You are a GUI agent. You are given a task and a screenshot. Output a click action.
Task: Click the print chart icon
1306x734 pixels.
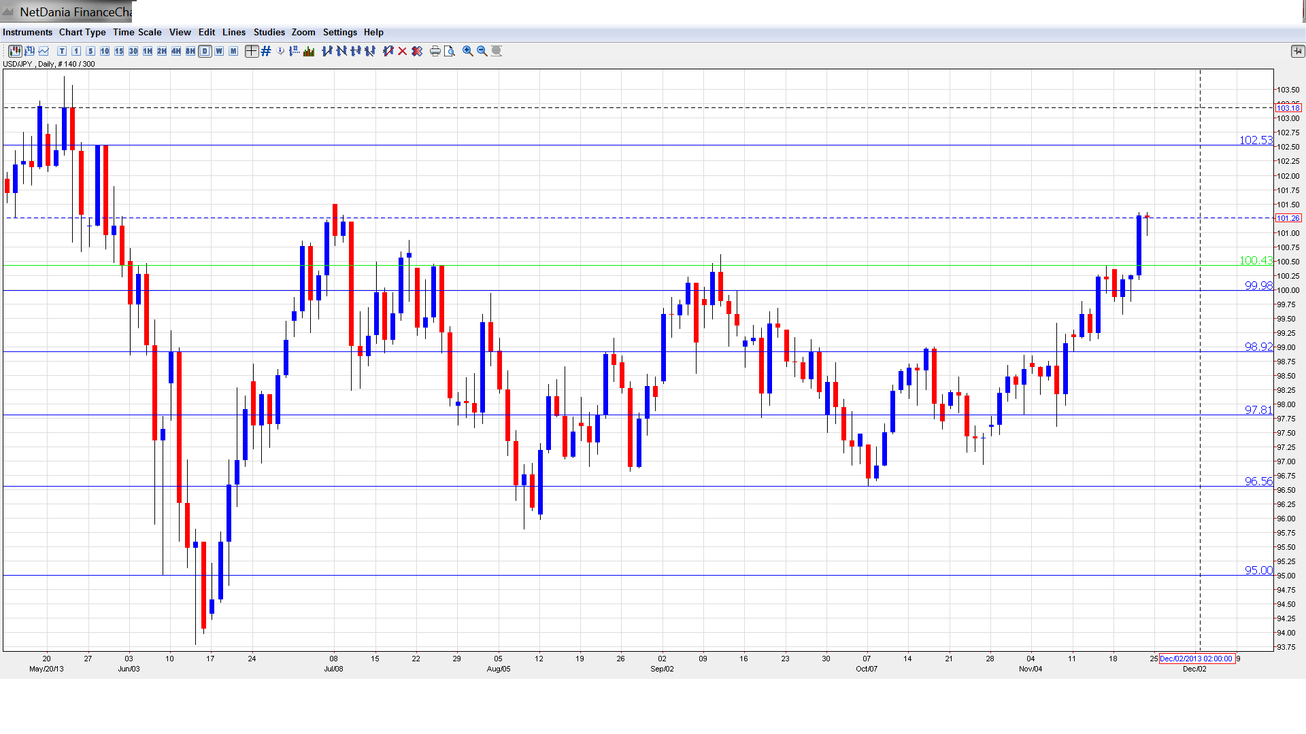pyautogui.click(x=435, y=51)
